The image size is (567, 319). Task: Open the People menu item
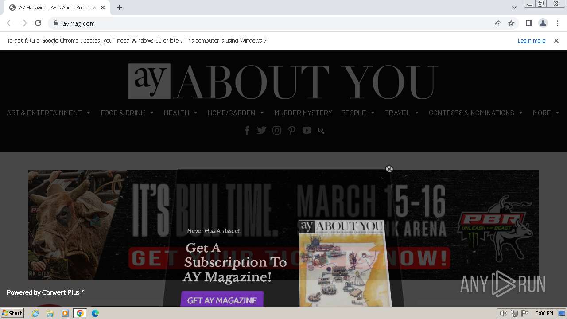coord(353,113)
